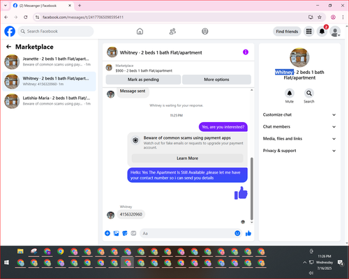Viewport: 349px width, 279px height.
Task: Expand Media, files and links section
Action: [x=299, y=139]
